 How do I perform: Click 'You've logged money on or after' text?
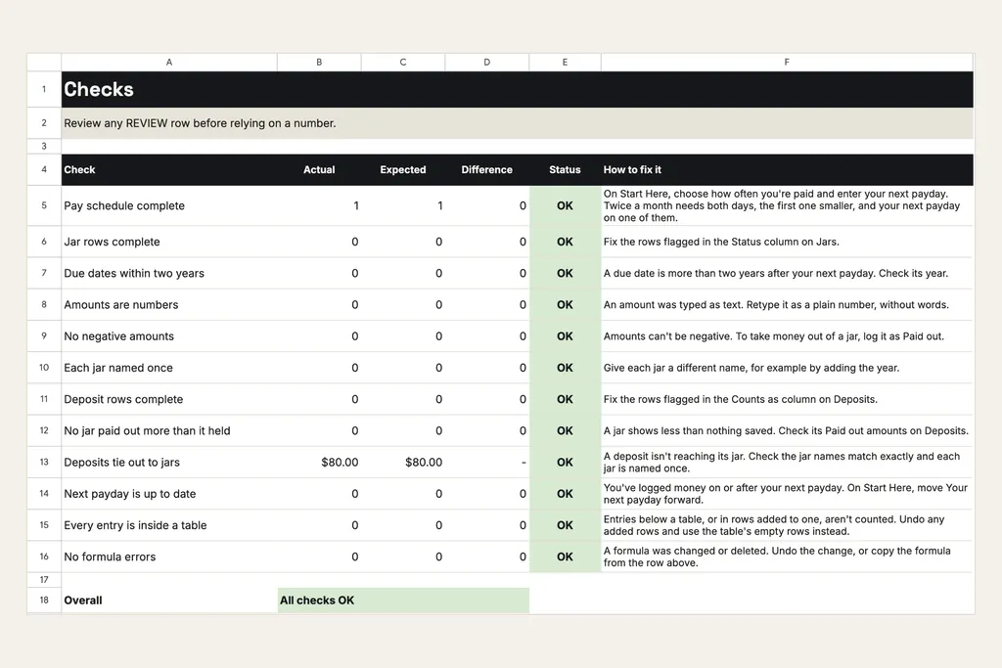point(788,494)
